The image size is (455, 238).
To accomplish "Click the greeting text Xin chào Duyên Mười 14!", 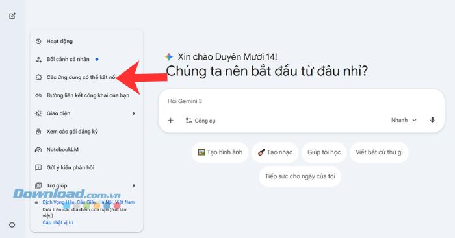I will coord(227,57).
